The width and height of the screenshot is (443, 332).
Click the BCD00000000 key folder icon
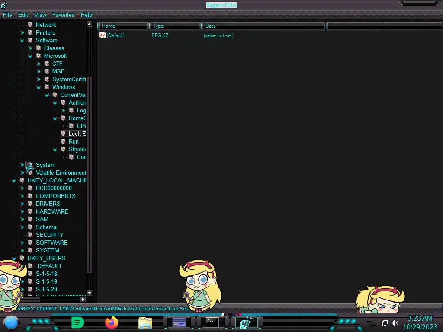point(30,188)
